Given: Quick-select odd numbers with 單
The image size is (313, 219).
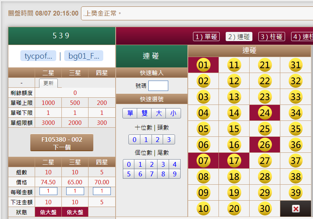Looking at the screenshot, I should tap(130, 113).
